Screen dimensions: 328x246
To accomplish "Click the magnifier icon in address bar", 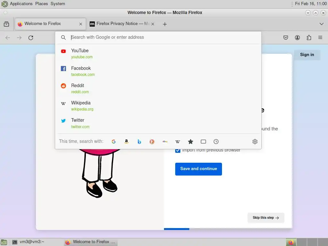I will (x=63, y=37).
